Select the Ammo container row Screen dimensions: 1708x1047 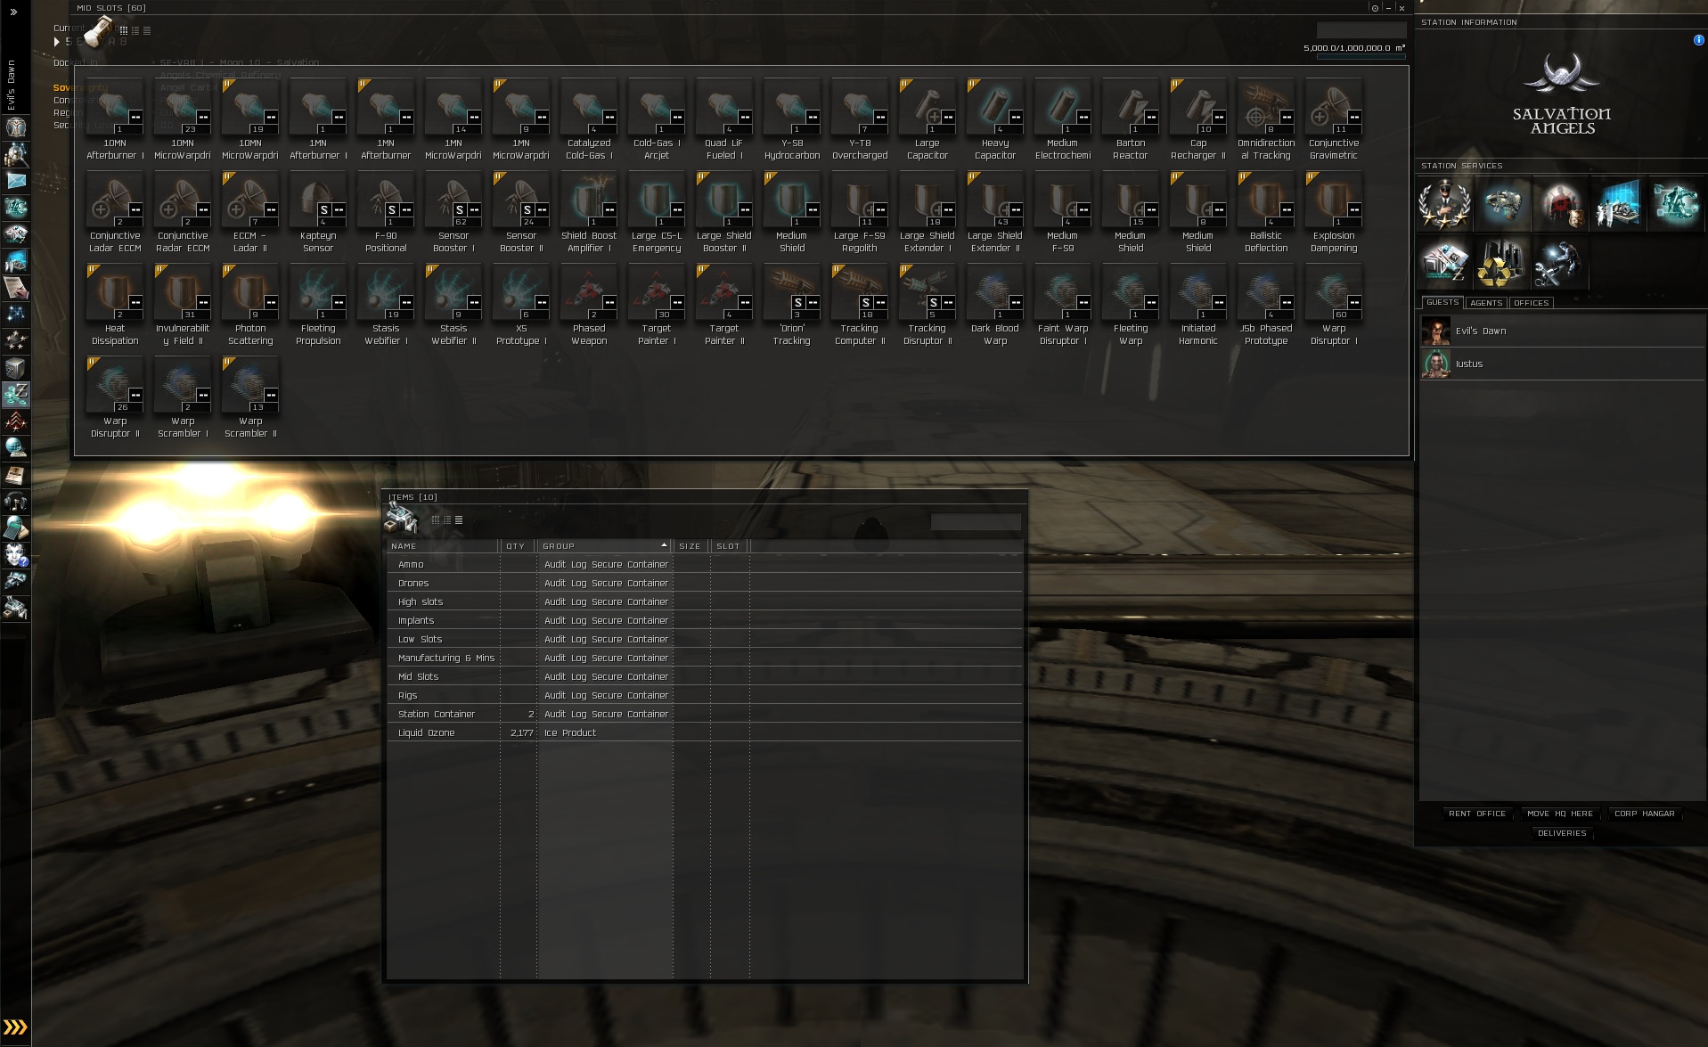(x=705, y=564)
